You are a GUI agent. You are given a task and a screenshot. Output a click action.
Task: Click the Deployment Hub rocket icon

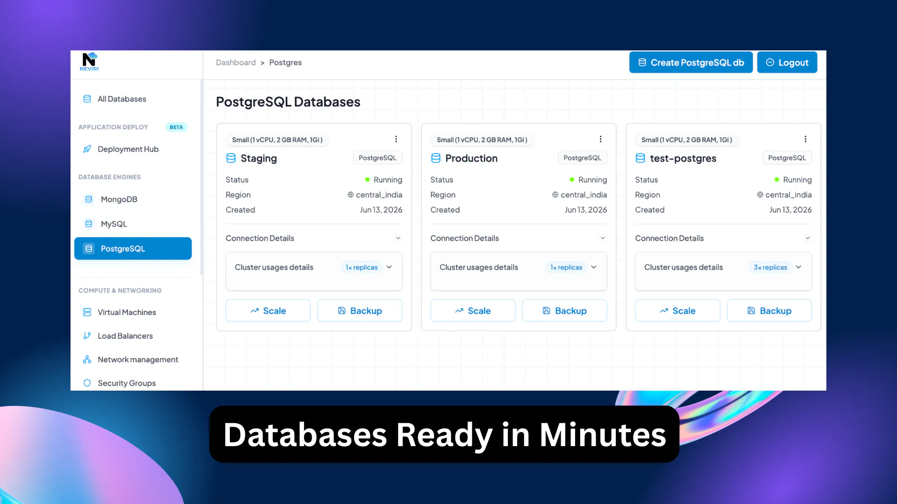click(x=87, y=149)
